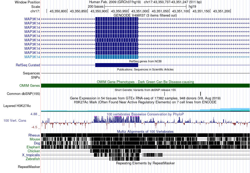Viewport: 250px width, 173px height.
Task: Click the Dog species label
Action: (x=37, y=143)
